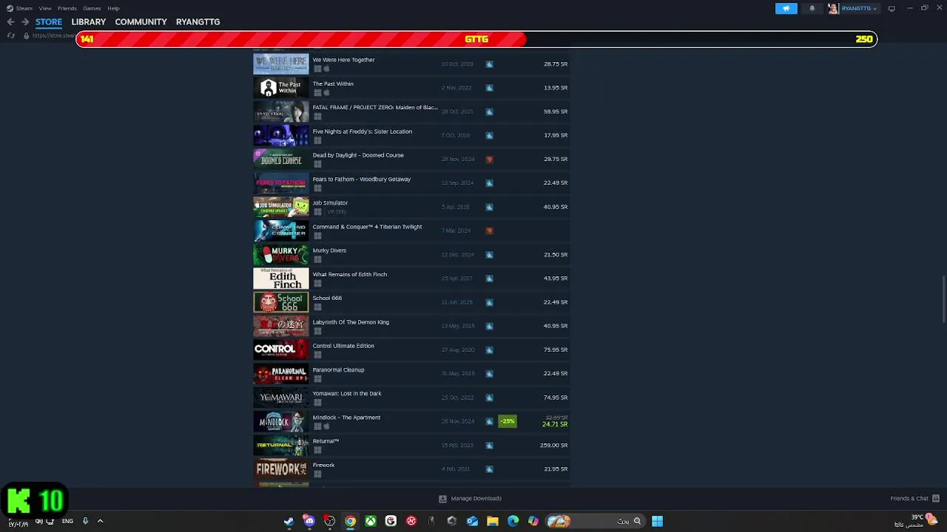Show hidden system tray icons chevron
This screenshot has height=532, width=947.
[x=100, y=521]
